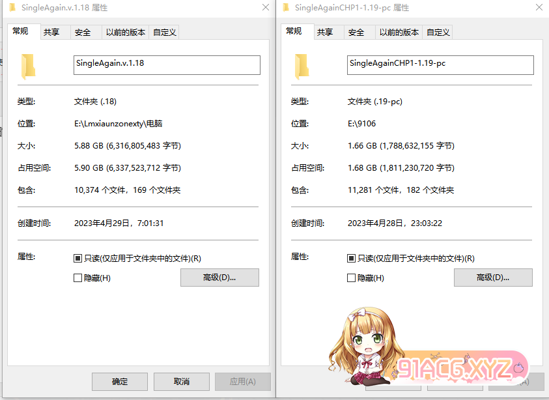Image resolution: width=549 pixels, height=400 pixels.
Task: Select 自定义 tab in SingleAgainCHP1-1.19-pc dialog
Action: pos(438,32)
